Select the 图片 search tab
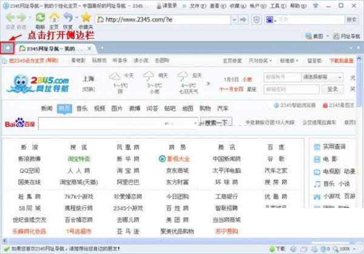The width and height of the screenshot is (364, 254). click(x=116, y=109)
